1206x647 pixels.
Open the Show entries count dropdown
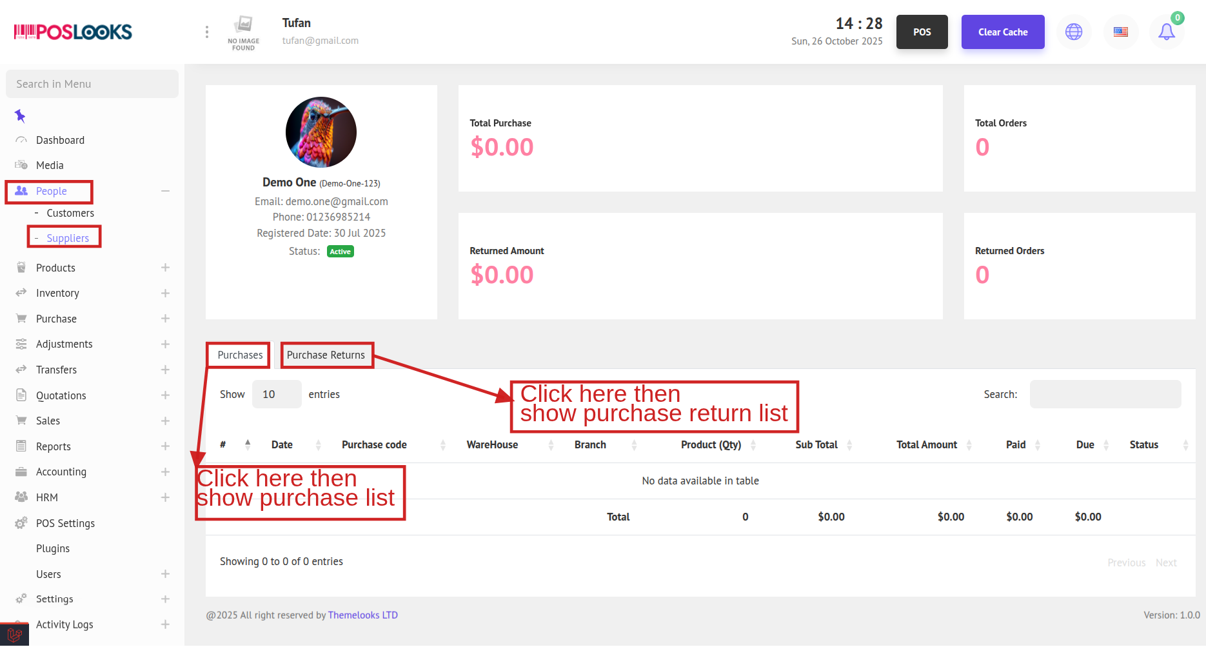[x=276, y=394]
